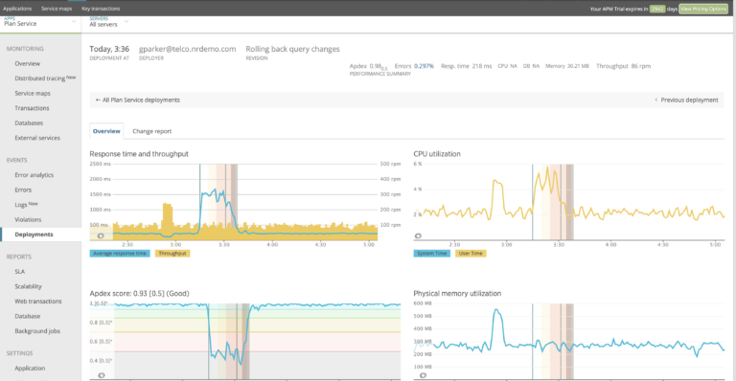
Task: Switch to the Change report tab
Action: [x=151, y=131]
